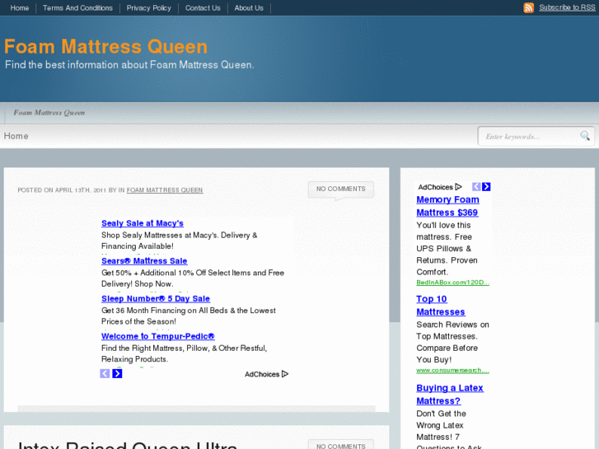Open Privacy Policy page

148,8
